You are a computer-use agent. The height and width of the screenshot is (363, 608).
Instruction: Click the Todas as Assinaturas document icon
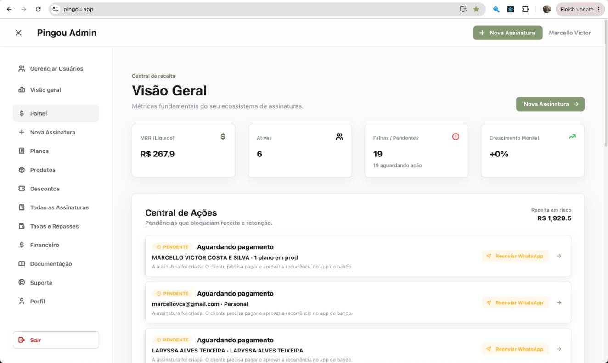[22, 207]
